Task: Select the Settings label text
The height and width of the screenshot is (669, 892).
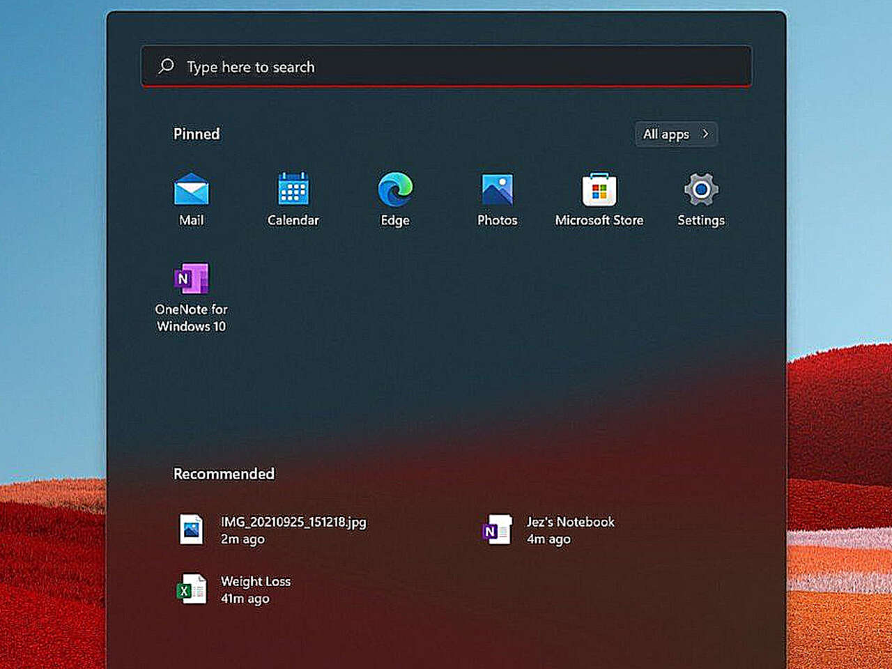Action: 701,220
